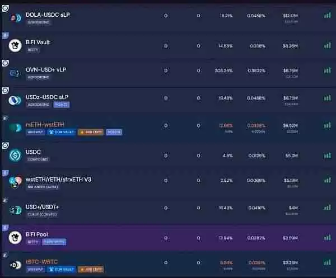Screen dimensions: 336x278
Task: Click the ARB LTIPP tag on tBTC-WBTC
Action: click(x=90, y=270)
